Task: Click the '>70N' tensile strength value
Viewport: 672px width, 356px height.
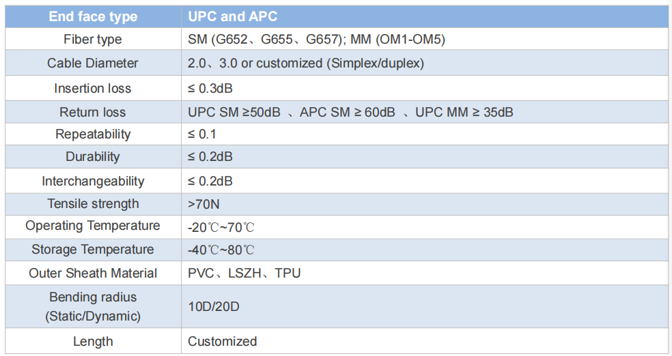Action: 204,205
